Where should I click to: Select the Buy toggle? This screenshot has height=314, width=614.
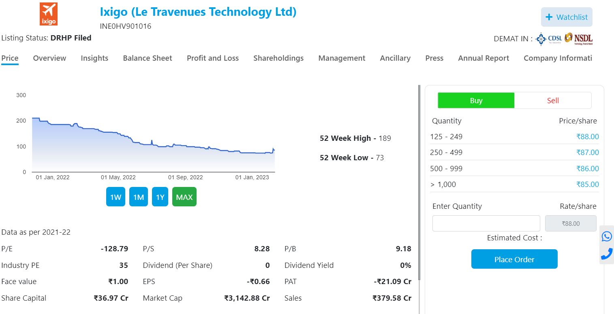476,100
